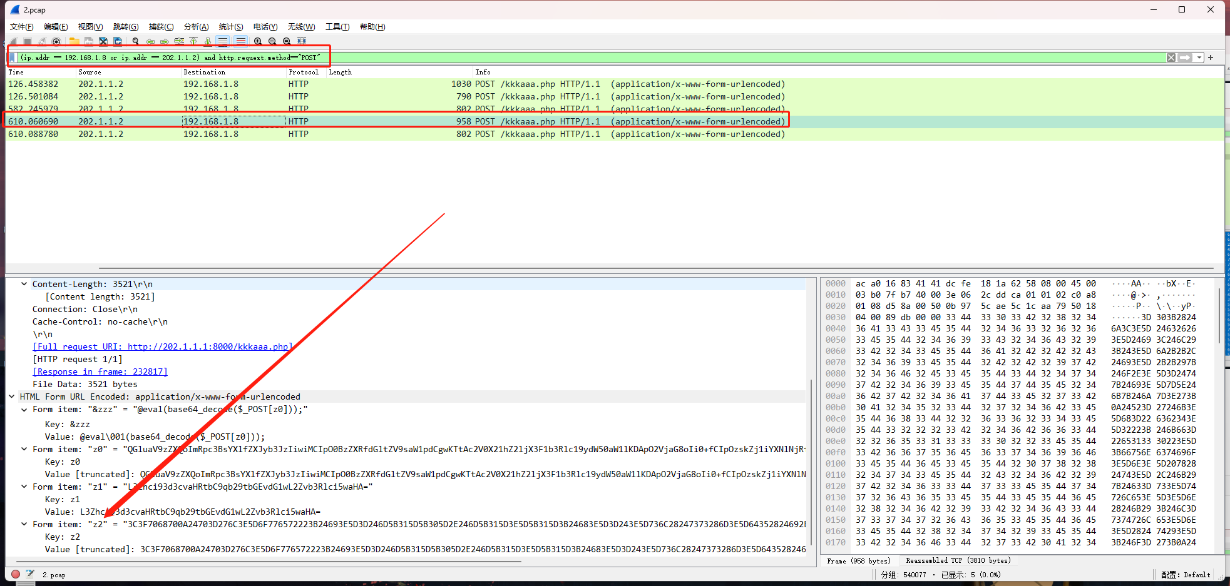
Task: Open the 文件(F) menu
Action: click(22, 26)
